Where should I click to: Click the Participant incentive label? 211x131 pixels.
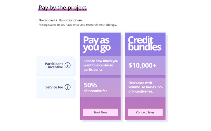coord(54,65)
